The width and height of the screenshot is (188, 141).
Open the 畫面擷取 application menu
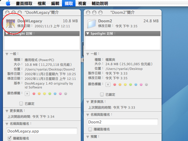(24, 3)
